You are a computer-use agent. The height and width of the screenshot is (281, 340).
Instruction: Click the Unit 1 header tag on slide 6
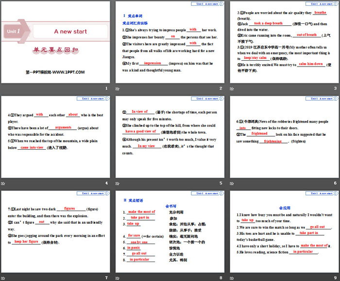[x=322, y=99]
